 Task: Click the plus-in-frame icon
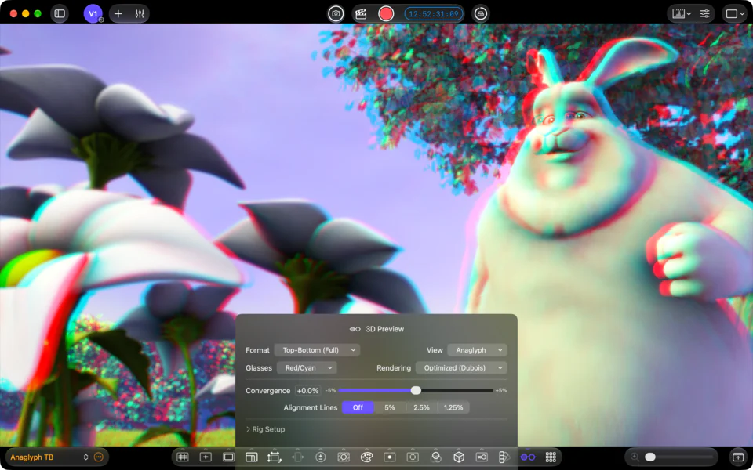pos(206,457)
